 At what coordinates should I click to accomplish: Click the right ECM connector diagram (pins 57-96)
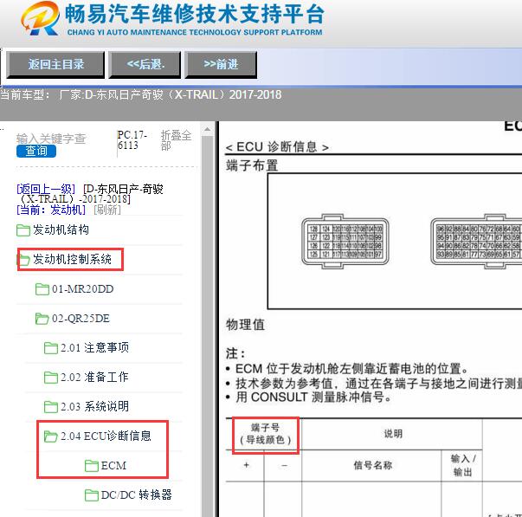pyautogui.click(x=476, y=242)
